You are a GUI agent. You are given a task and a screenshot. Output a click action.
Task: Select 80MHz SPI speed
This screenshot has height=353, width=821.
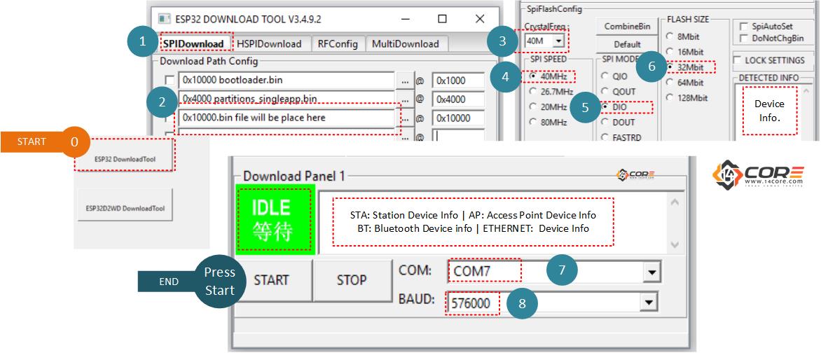(x=533, y=122)
